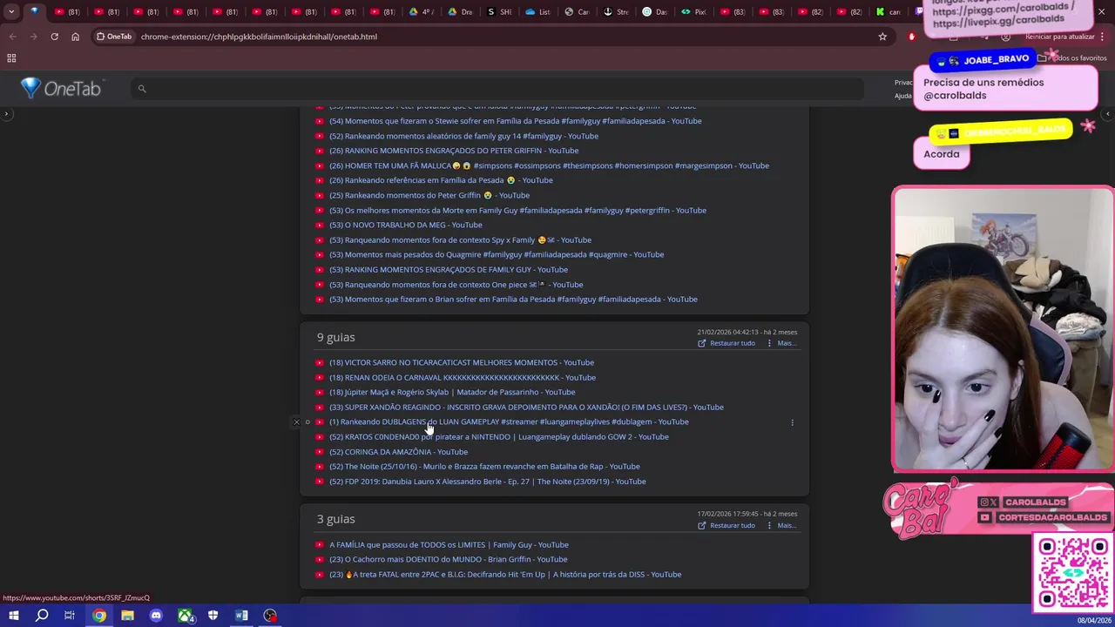Open link 'A FAMÍLIA que passou de TODOS os LIMITES'
Viewport: 1115px width, 627px height.
pyautogui.click(x=449, y=545)
